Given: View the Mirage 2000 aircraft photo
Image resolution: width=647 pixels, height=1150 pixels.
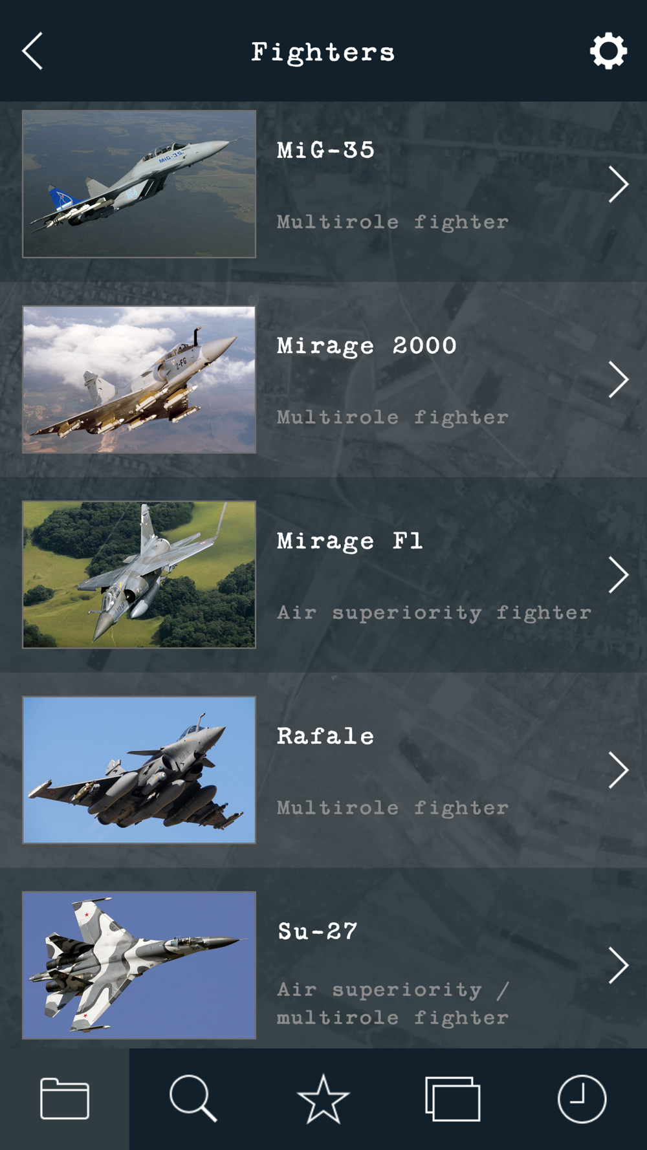Looking at the screenshot, I should click(139, 380).
